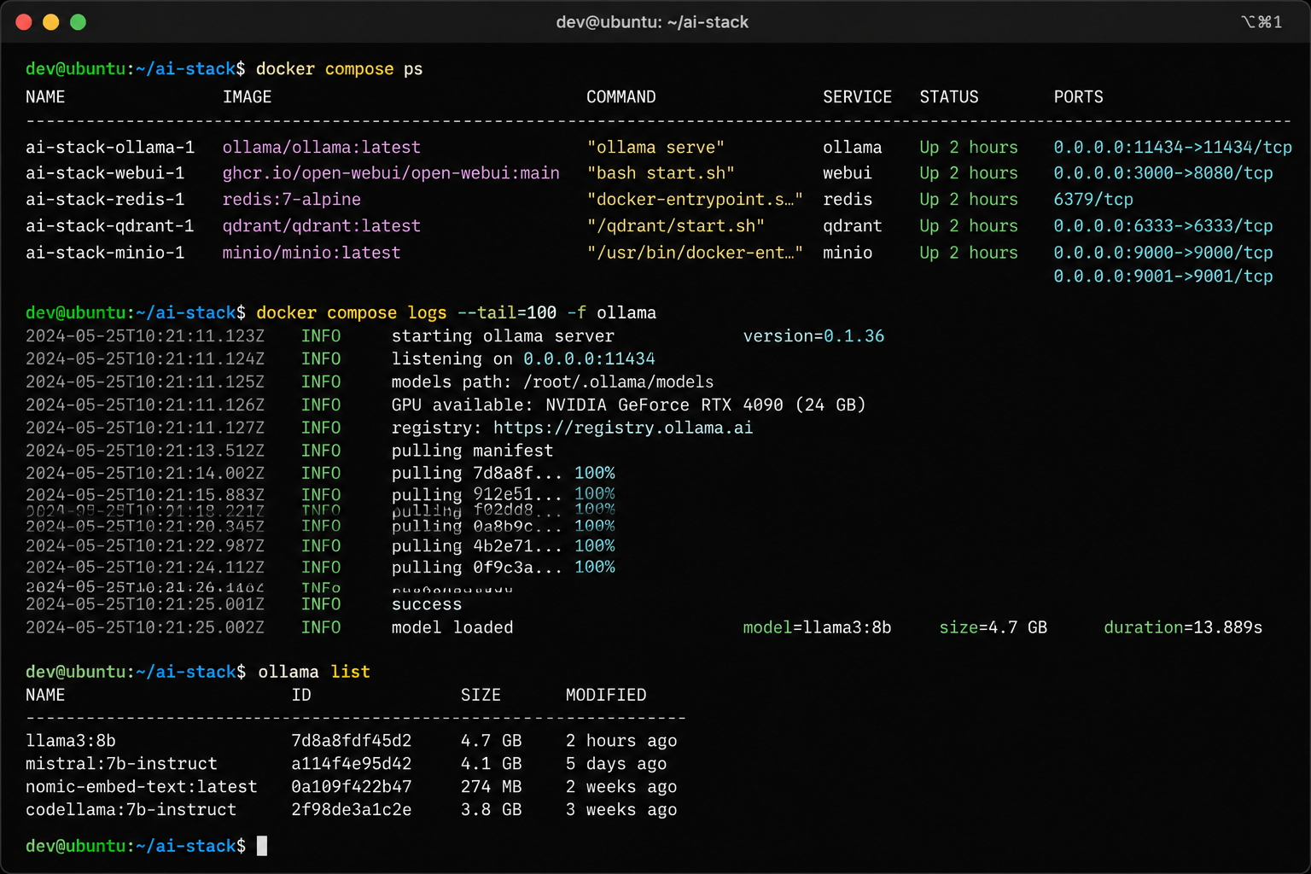
Task: Click the "/usr/bin/docker-ent…" command string
Action: click(x=695, y=253)
